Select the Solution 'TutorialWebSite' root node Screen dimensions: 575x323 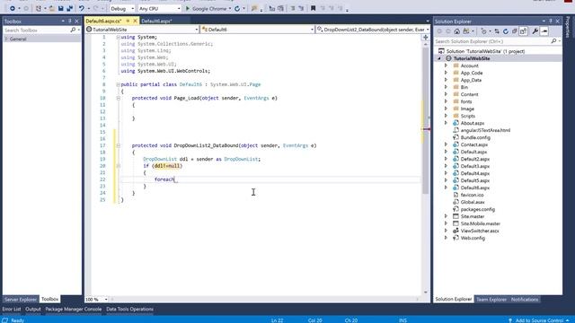pos(485,51)
